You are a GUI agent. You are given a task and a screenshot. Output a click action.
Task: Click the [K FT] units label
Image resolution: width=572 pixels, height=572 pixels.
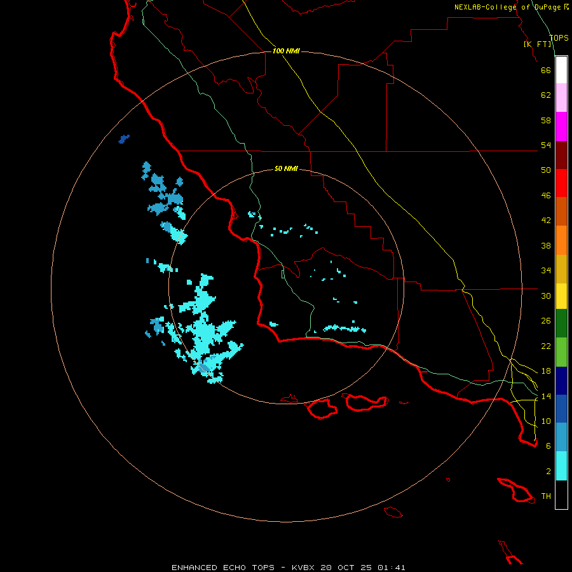(x=537, y=44)
